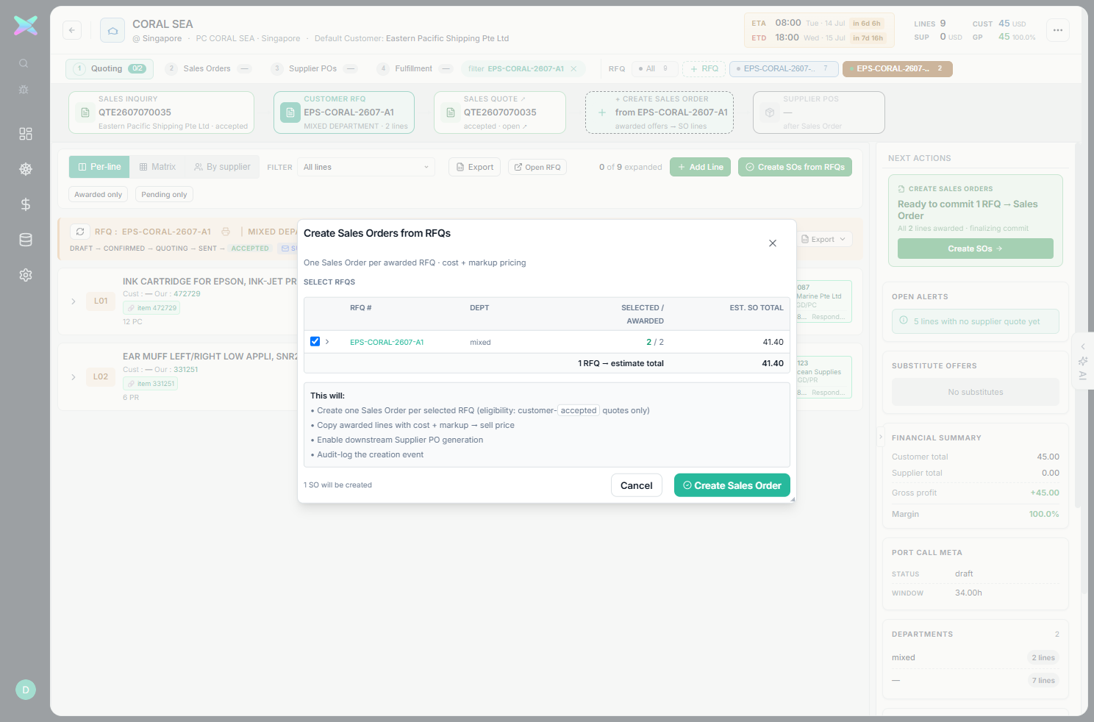Open the RFQ Export dropdown
This screenshot has width=1094, height=722.
click(x=823, y=240)
